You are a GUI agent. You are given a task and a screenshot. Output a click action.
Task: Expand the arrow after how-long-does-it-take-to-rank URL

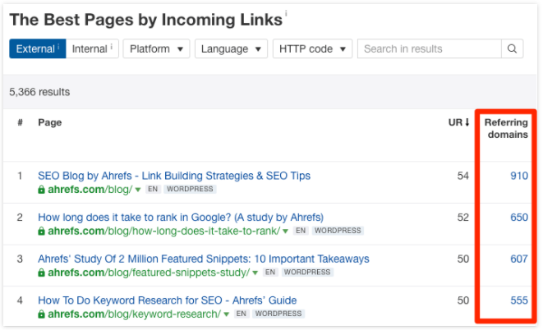coord(285,231)
